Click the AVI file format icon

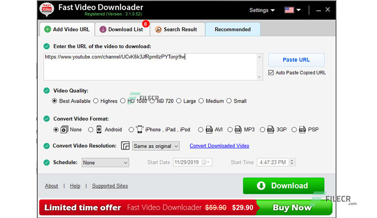click(x=209, y=129)
